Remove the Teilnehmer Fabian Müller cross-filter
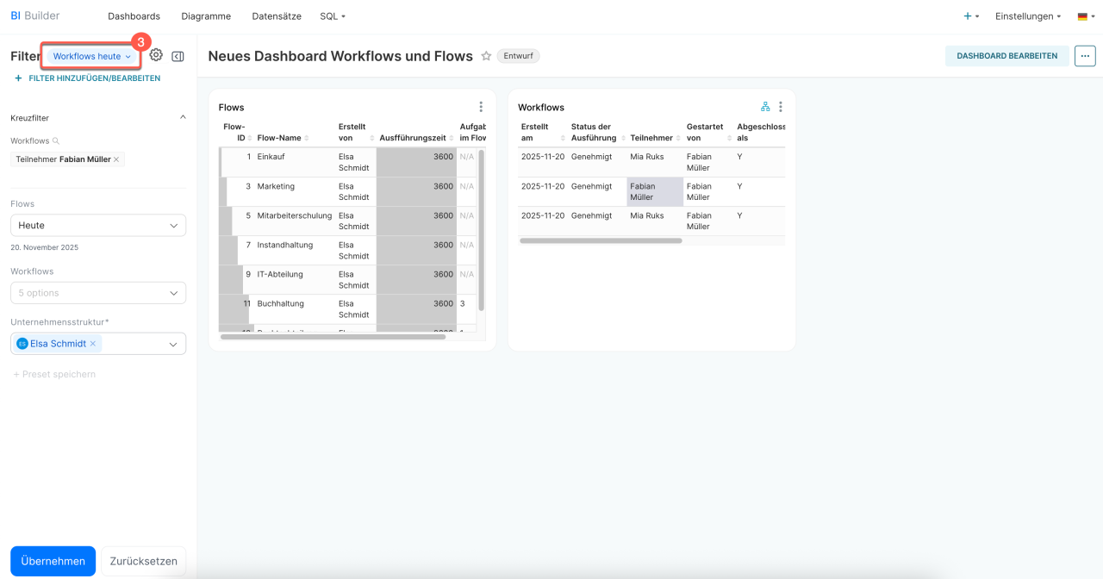 pyautogui.click(x=116, y=159)
